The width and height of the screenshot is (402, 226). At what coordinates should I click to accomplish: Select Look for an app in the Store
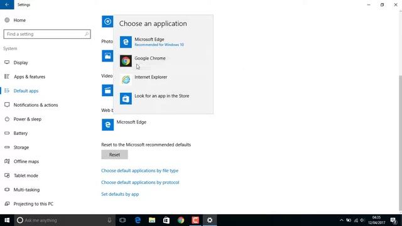click(163, 99)
